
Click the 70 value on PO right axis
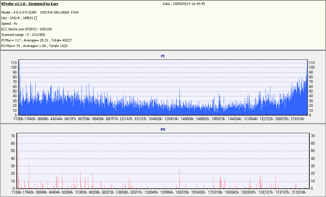click(x=313, y=136)
